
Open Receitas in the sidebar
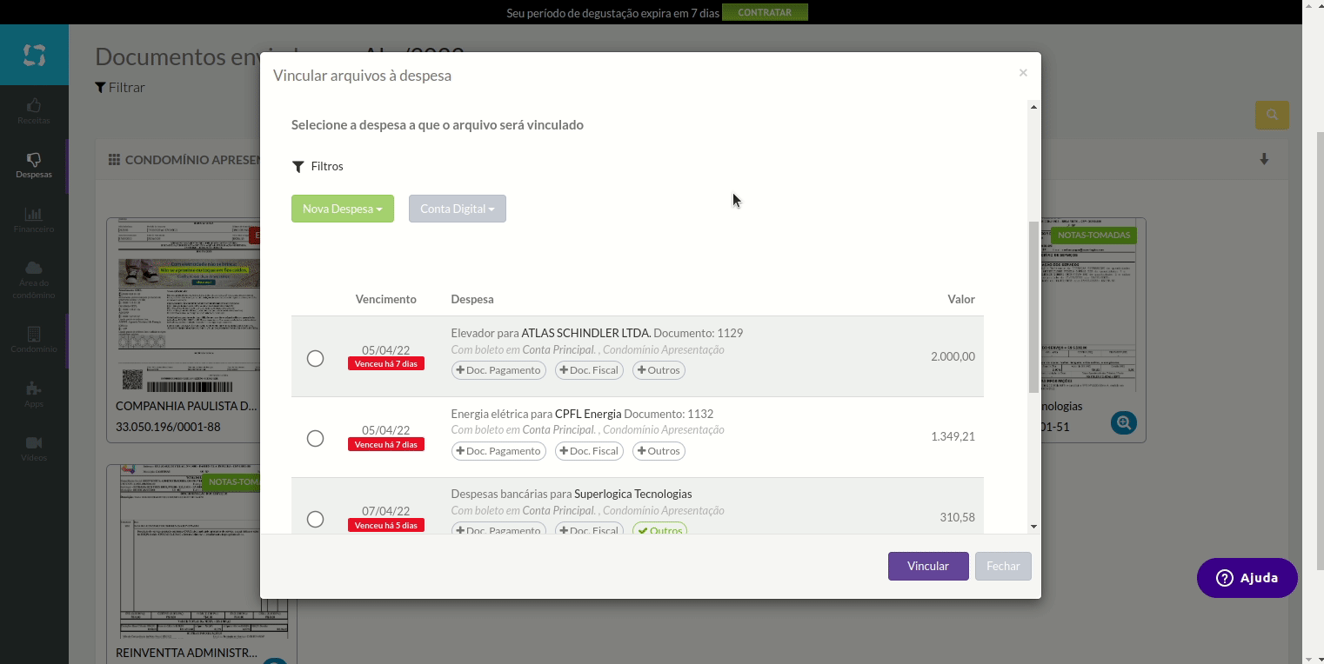pyautogui.click(x=34, y=111)
